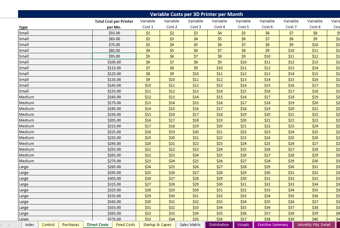
Task: Go to the Purchases sheet tab
Action: point(71,225)
